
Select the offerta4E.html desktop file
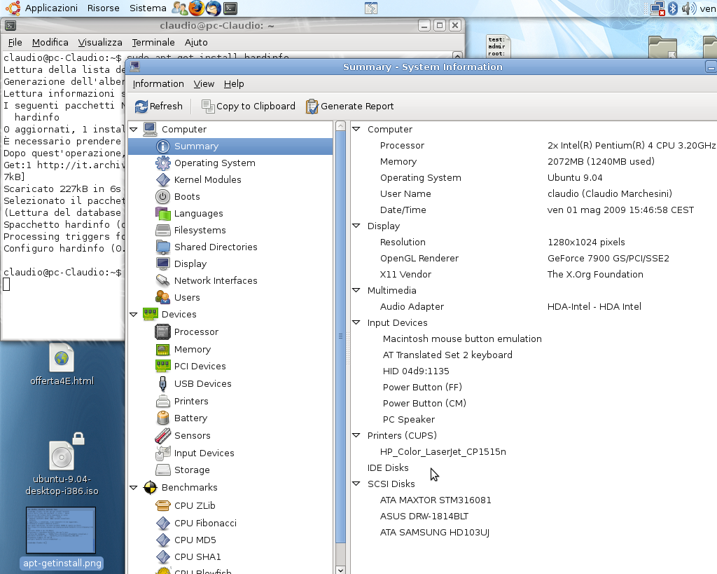tap(62, 364)
